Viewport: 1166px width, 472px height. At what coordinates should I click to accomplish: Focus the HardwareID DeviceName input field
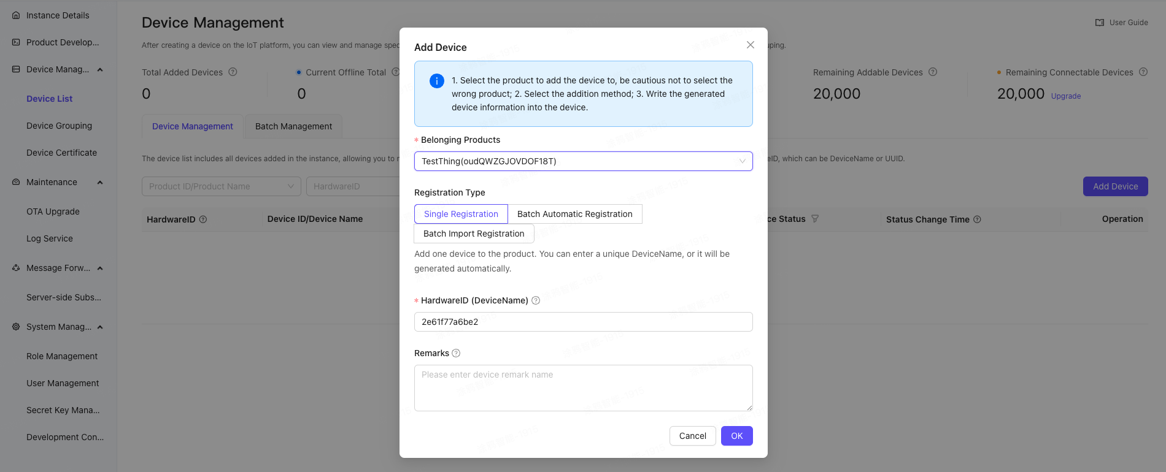[583, 322]
